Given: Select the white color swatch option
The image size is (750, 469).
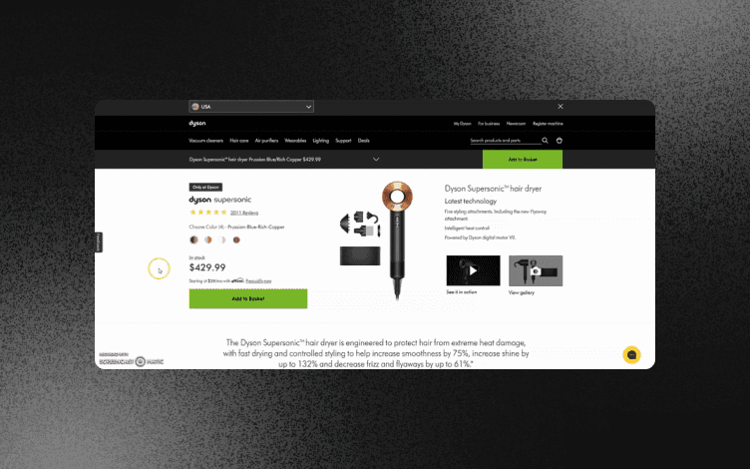Looking at the screenshot, I should click(222, 239).
